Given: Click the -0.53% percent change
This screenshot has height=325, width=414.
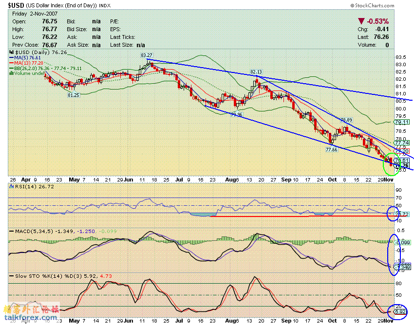Looking at the screenshot, I should pyautogui.click(x=377, y=21).
